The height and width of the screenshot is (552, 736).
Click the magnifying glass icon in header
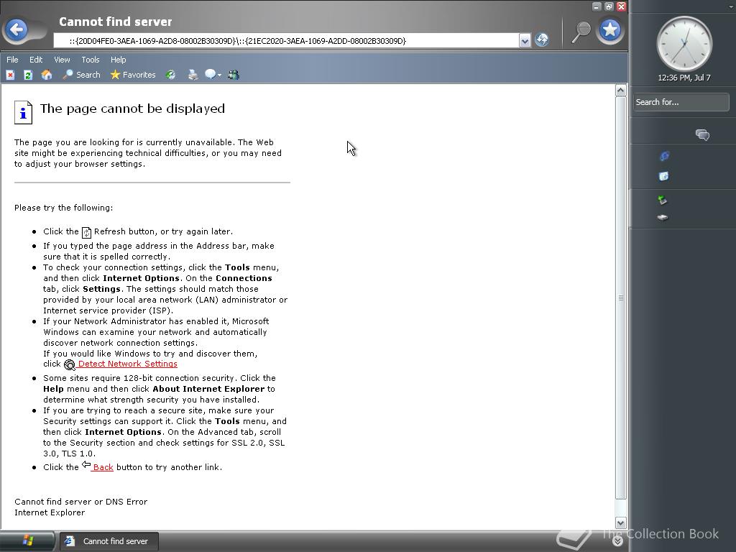point(581,32)
